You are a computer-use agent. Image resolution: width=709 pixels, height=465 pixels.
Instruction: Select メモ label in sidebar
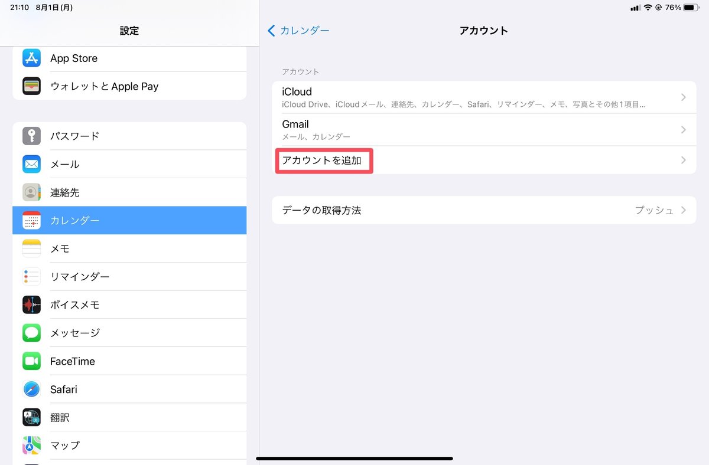60,248
